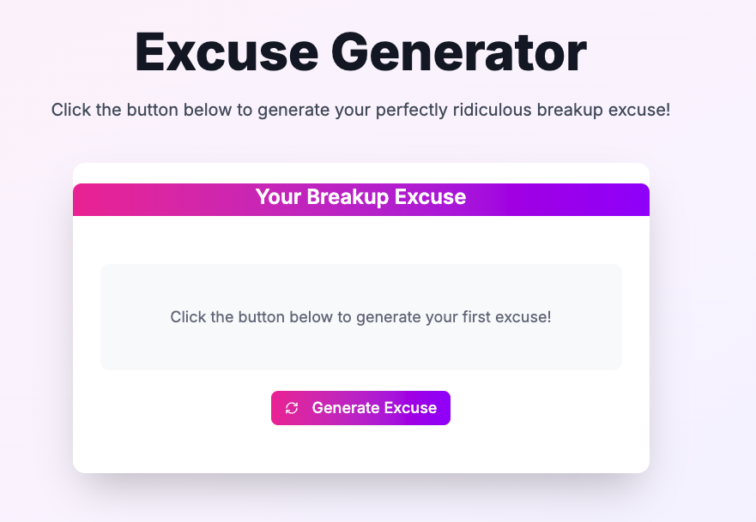The image size is (756, 522).
Task: Click the word "Excuse" in the main title
Action: tap(225, 53)
